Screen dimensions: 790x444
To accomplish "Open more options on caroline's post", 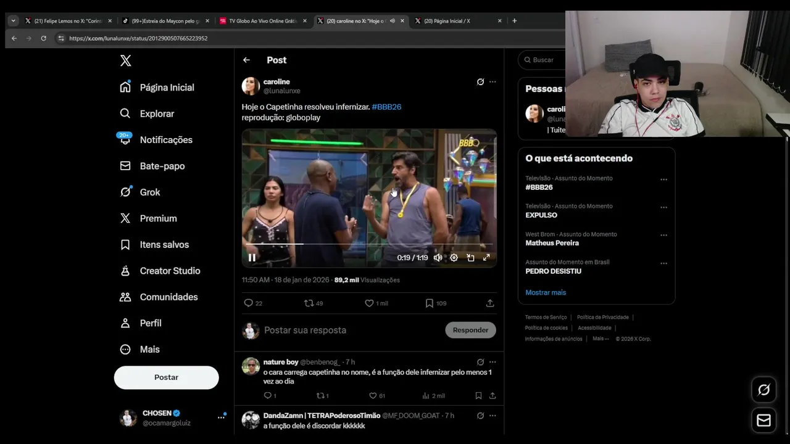I will click(x=493, y=81).
